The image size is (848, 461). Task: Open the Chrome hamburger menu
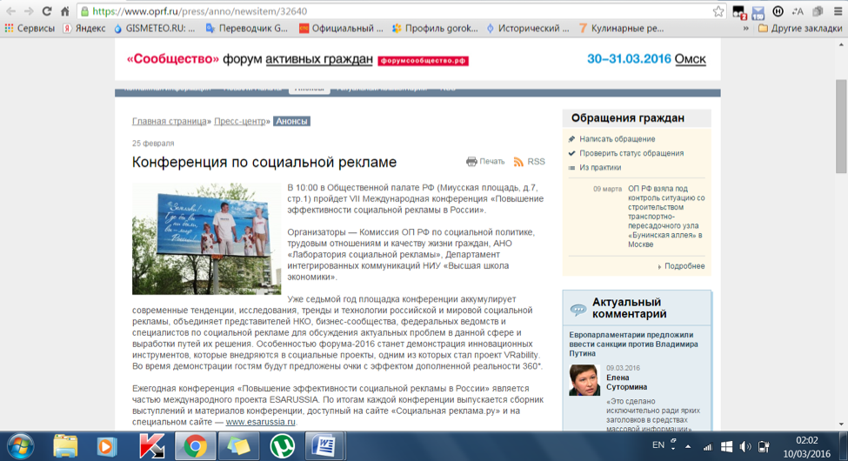[838, 11]
